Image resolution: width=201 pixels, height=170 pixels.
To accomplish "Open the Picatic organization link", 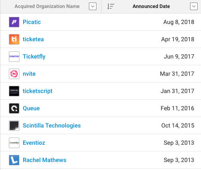I will point(32,22).
